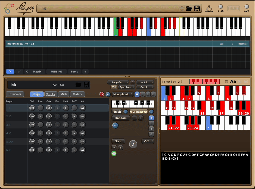Select the pencil draw tool

pos(19,71)
